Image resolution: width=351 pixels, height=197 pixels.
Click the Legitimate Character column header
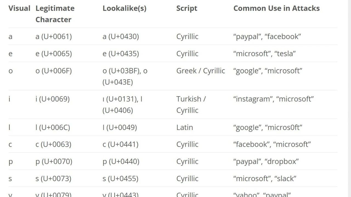55,14
